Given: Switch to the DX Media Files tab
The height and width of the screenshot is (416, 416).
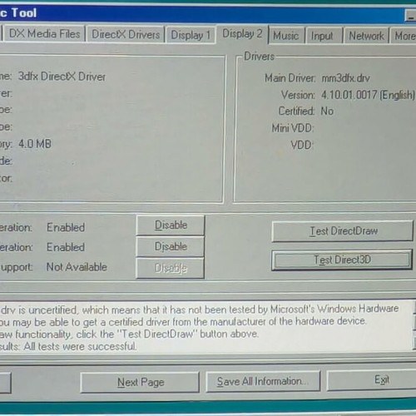Looking at the screenshot, I should (x=44, y=34).
